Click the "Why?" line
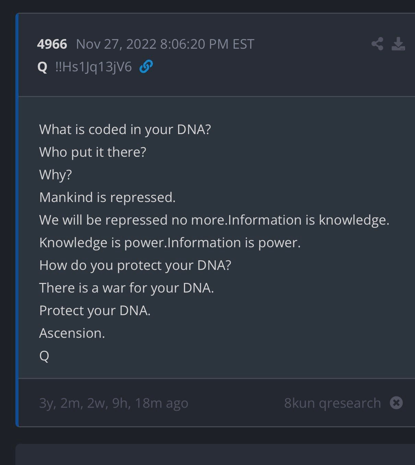 56,175
